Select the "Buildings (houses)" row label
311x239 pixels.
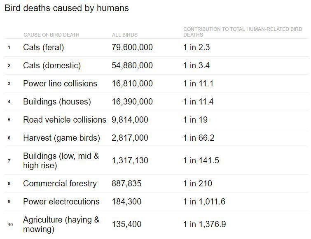(x=57, y=102)
